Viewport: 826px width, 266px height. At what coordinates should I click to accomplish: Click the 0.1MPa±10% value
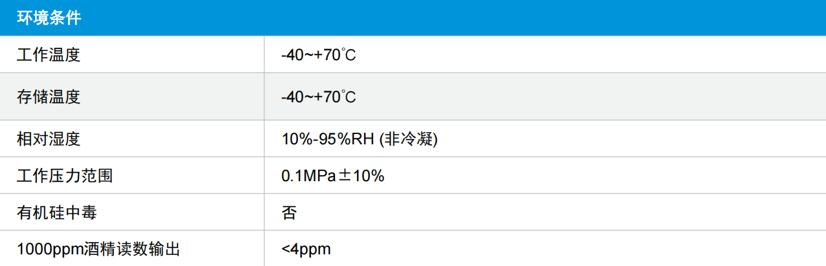pyautogui.click(x=333, y=175)
